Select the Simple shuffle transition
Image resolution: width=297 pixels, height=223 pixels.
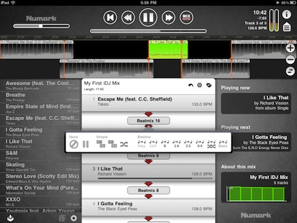(124, 144)
